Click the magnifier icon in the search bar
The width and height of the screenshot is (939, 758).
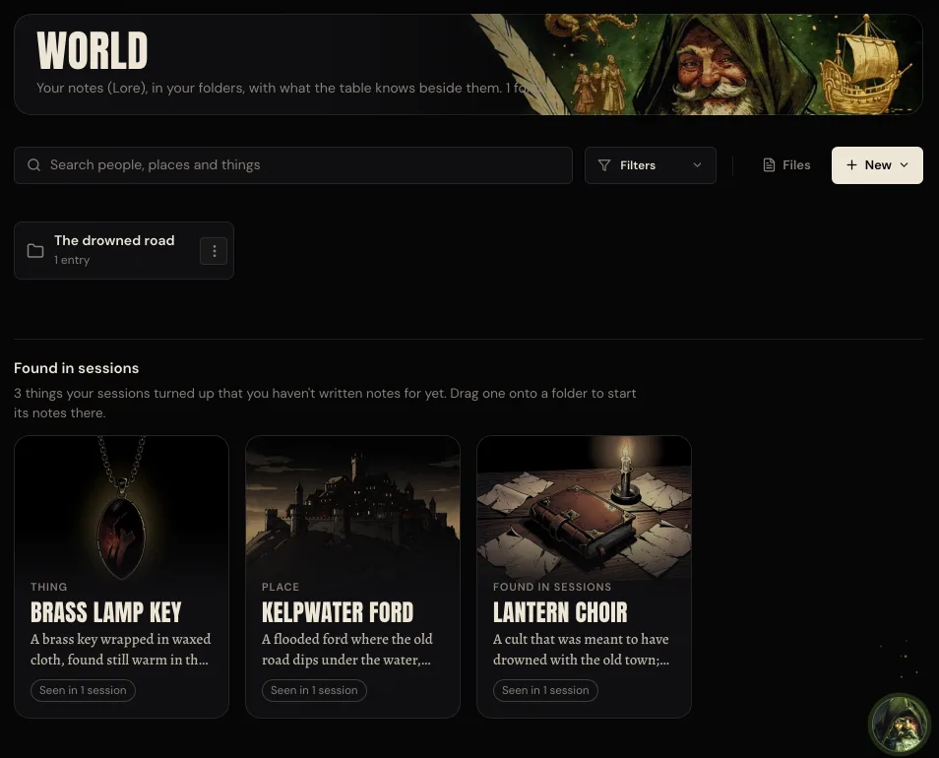tap(34, 164)
